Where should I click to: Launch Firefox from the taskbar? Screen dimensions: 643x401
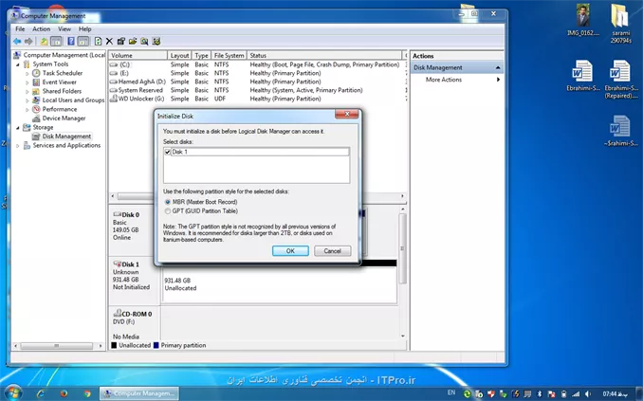point(64,393)
